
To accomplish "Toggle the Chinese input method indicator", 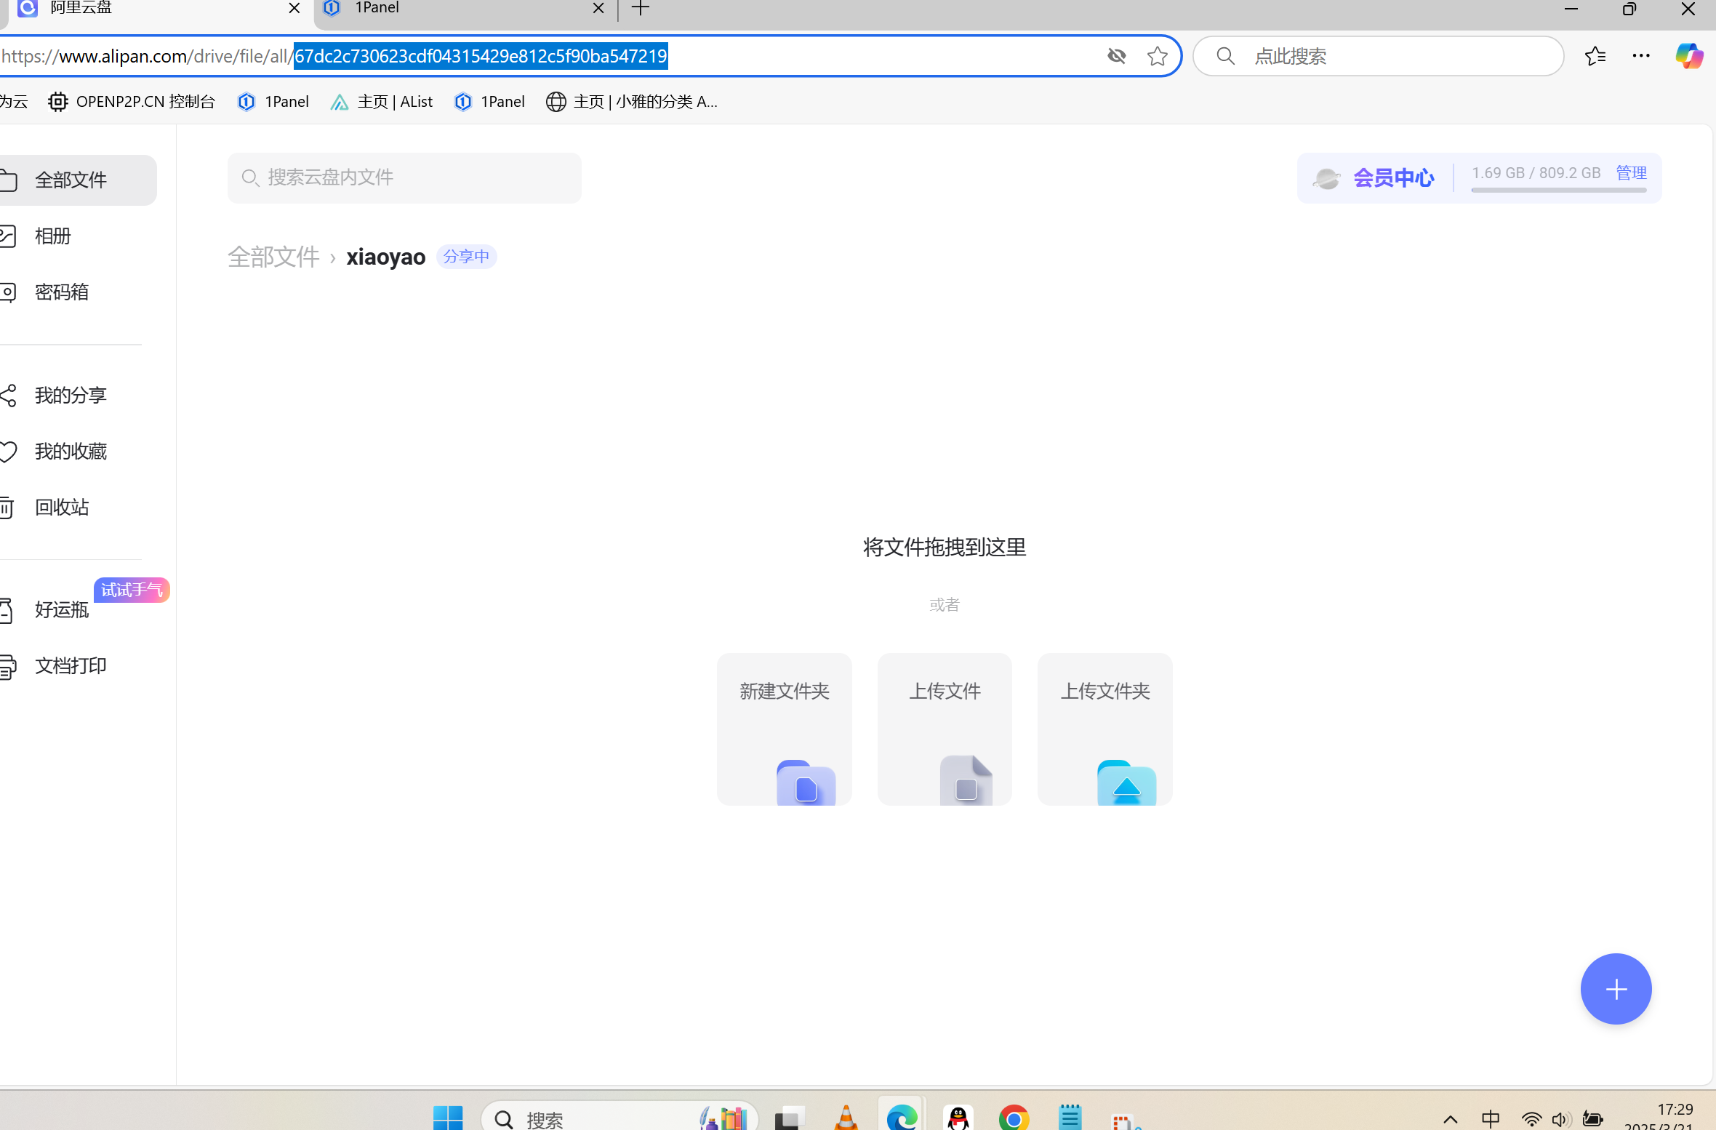I will click(x=1491, y=1119).
